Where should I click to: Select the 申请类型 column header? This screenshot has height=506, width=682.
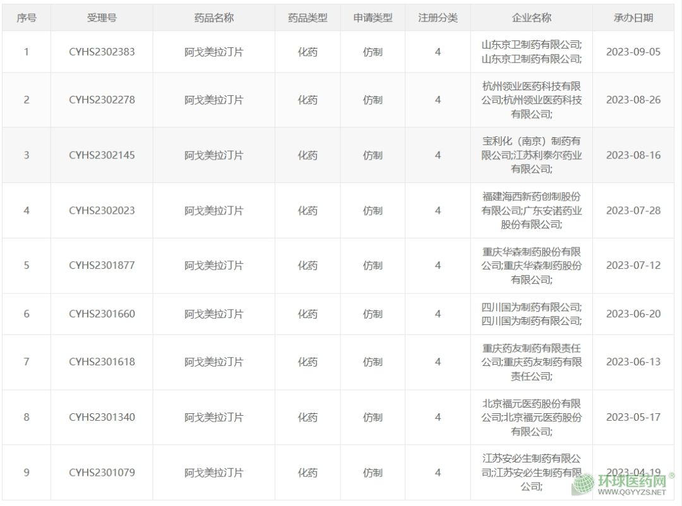click(x=373, y=18)
